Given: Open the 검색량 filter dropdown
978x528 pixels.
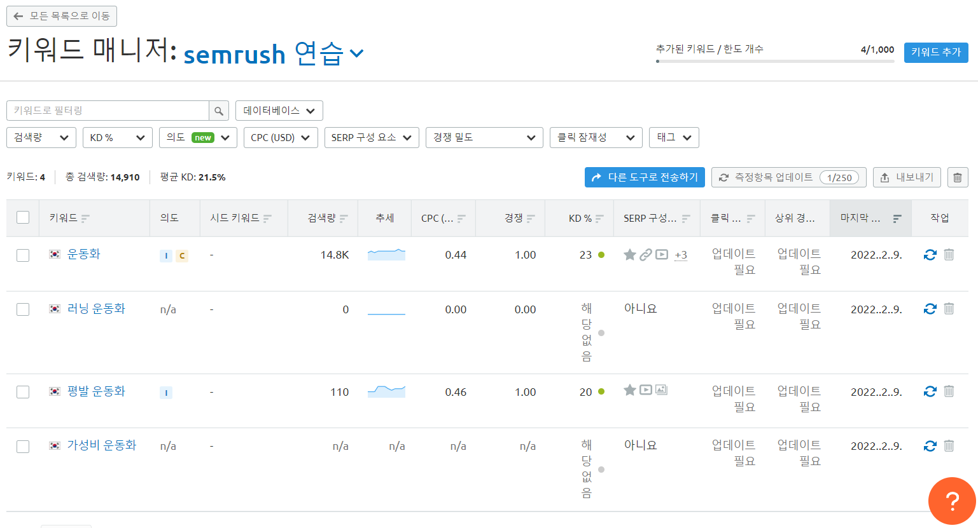Looking at the screenshot, I should pos(41,138).
